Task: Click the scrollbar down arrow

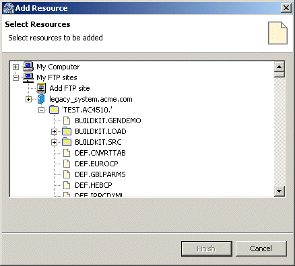Action: pyautogui.click(x=280, y=191)
